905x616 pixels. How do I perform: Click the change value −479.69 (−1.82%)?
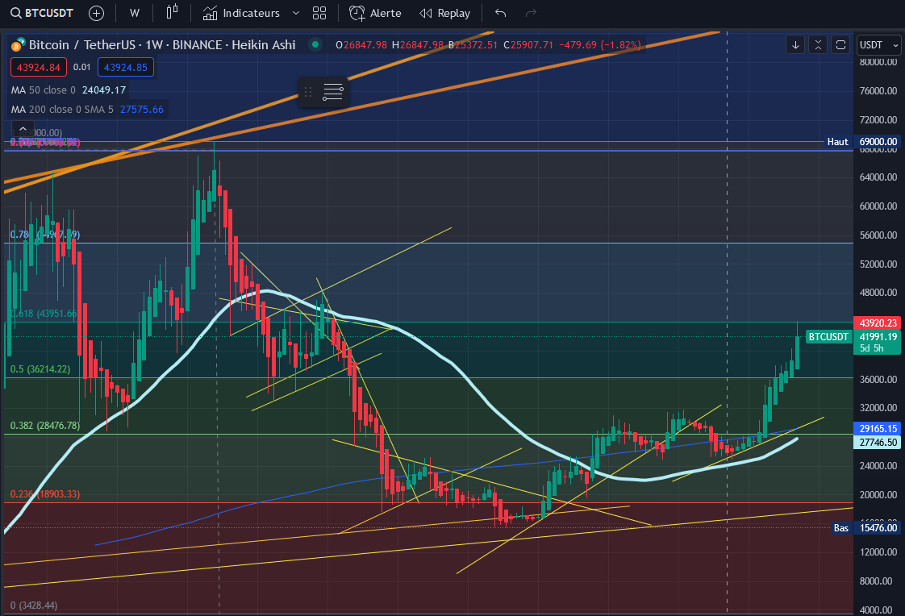[x=600, y=44]
